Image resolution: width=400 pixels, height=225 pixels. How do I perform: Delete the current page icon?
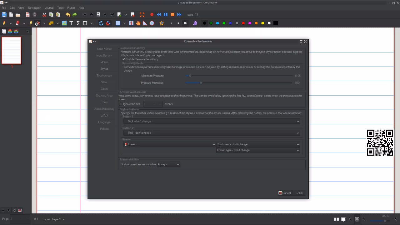tap(132, 15)
